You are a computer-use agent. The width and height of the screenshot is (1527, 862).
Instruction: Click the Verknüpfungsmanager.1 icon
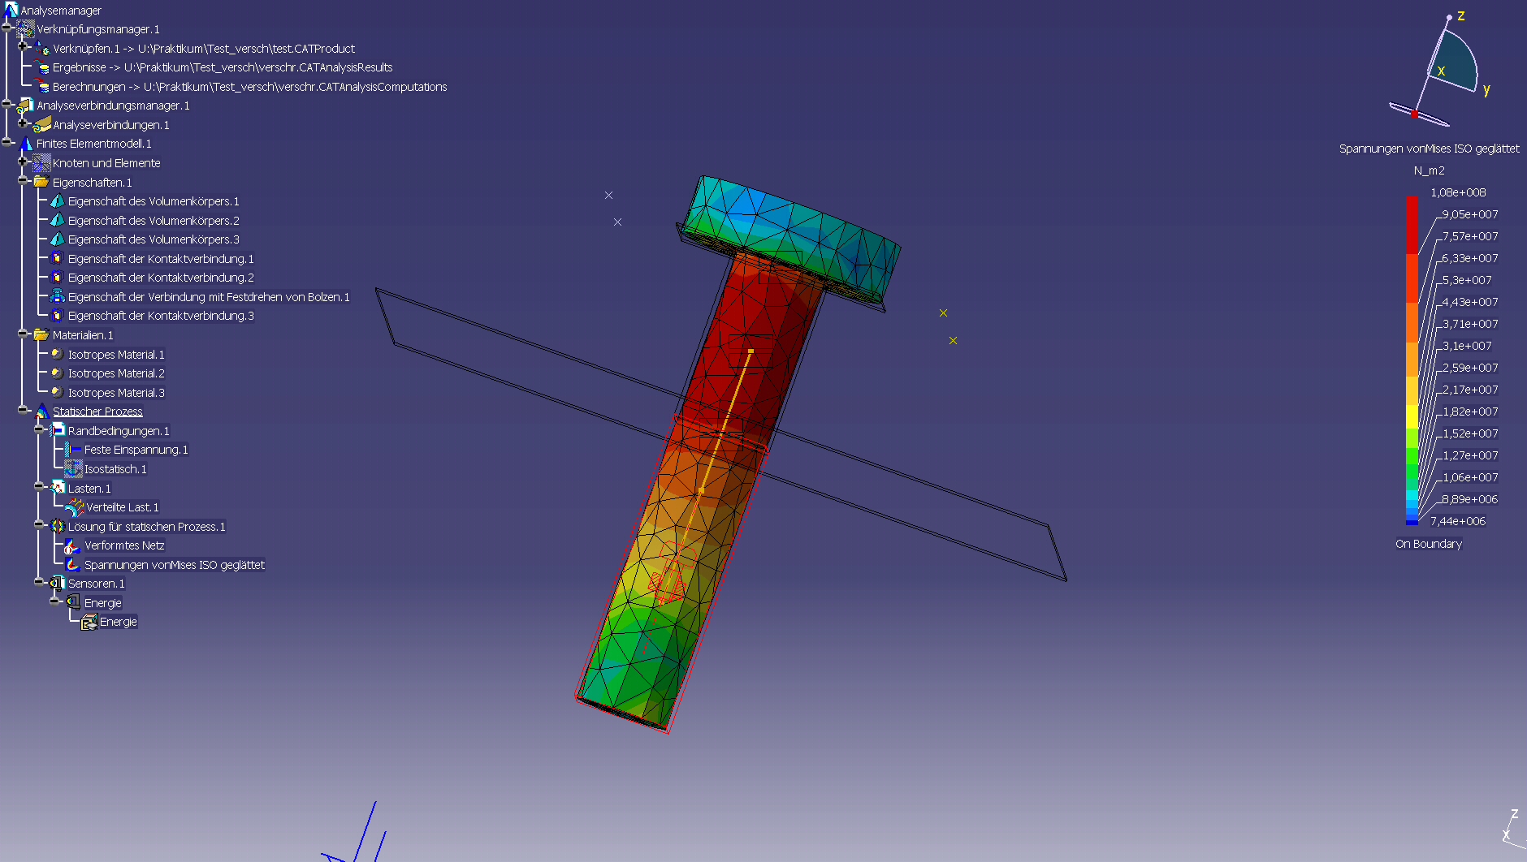tap(25, 29)
